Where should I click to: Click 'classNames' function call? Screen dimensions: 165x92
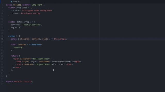[35, 45]
